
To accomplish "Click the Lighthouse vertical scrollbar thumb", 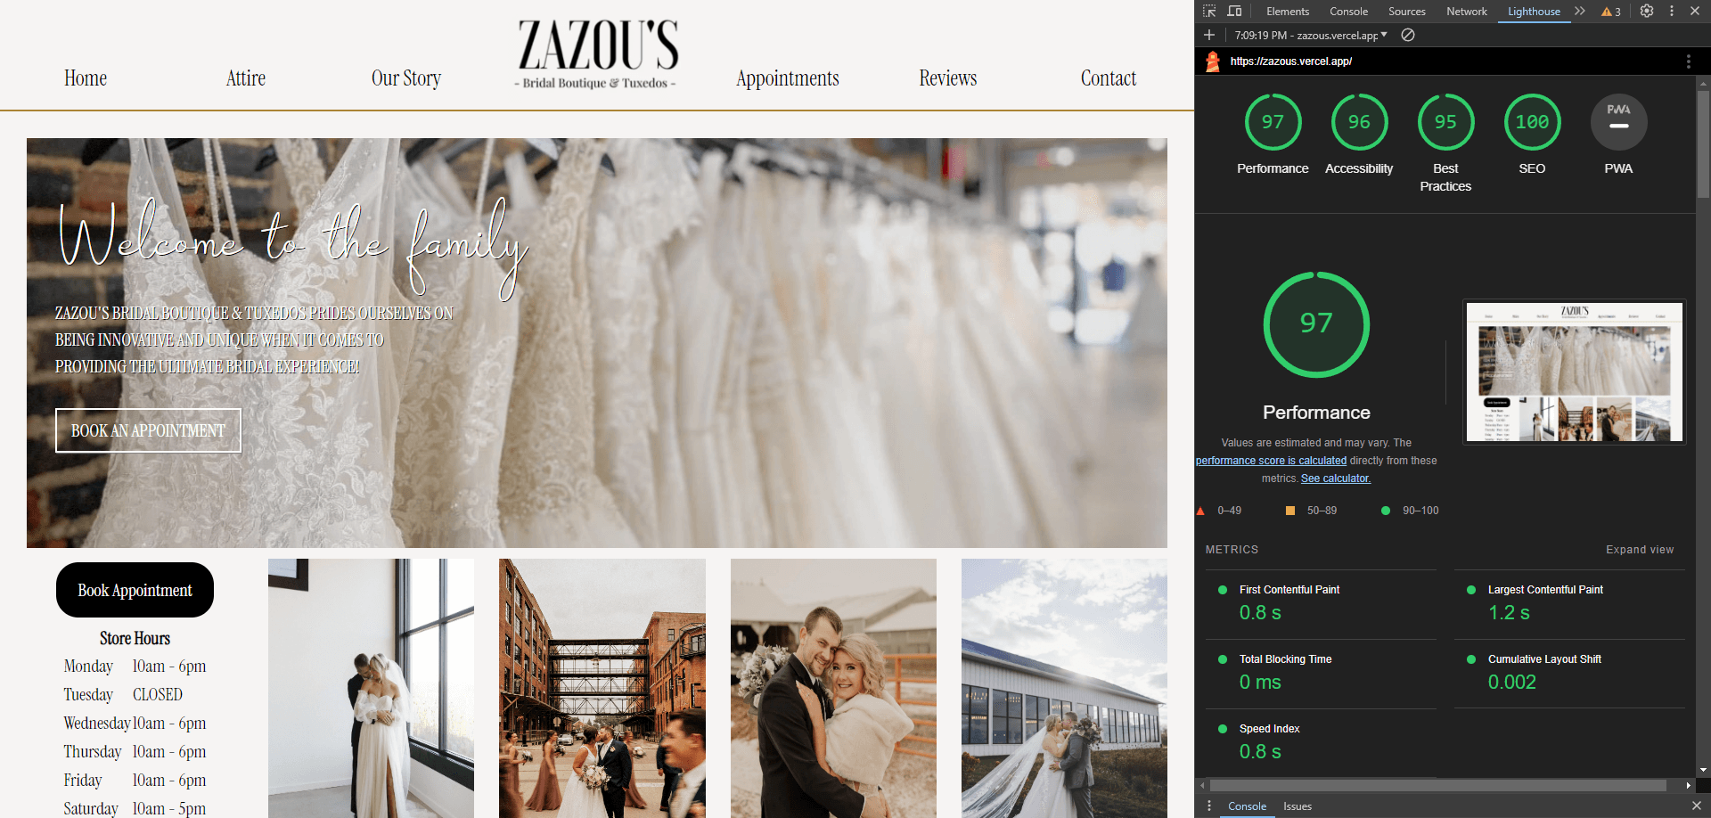I will tap(1703, 143).
